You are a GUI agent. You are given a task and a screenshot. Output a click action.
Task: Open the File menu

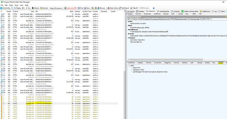[x=2, y=5]
